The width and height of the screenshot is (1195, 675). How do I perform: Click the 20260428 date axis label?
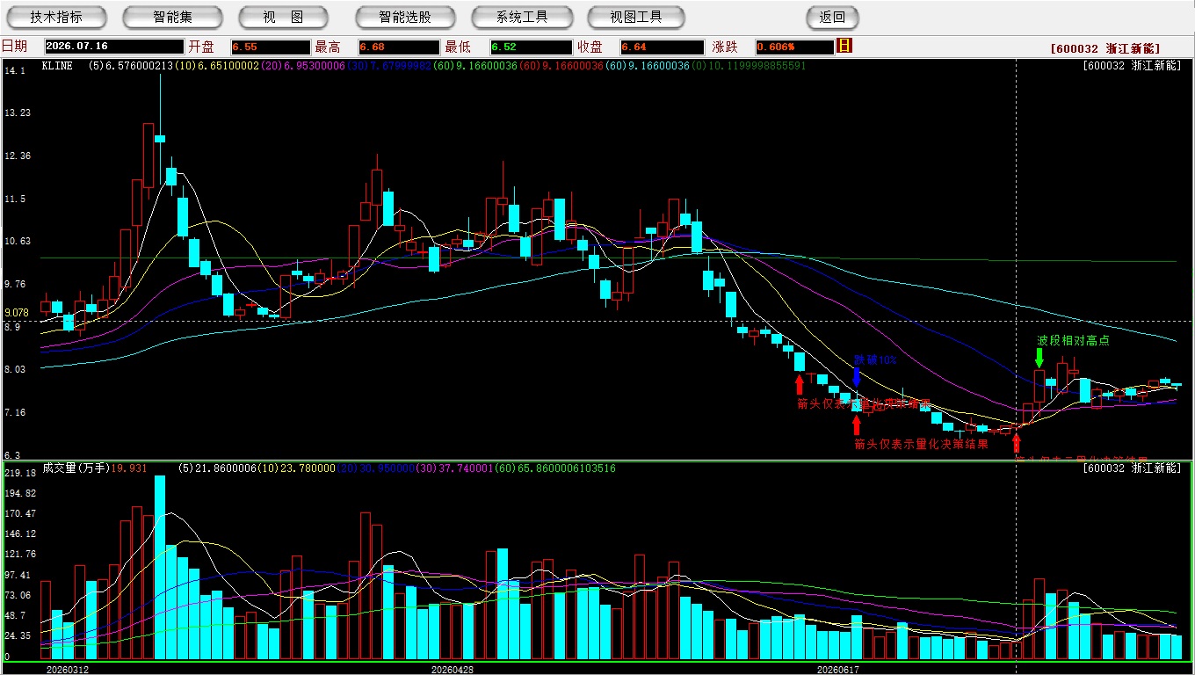click(452, 670)
